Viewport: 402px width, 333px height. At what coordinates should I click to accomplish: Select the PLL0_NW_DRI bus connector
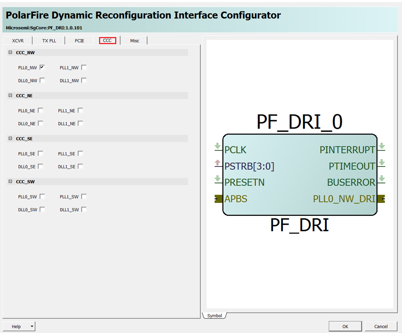(x=381, y=199)
